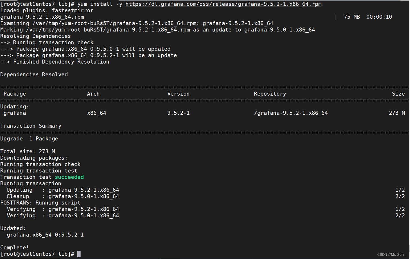Click the '2/2' counter on Cleanup row
410x259 pixels.
click(x=400, y=196)
